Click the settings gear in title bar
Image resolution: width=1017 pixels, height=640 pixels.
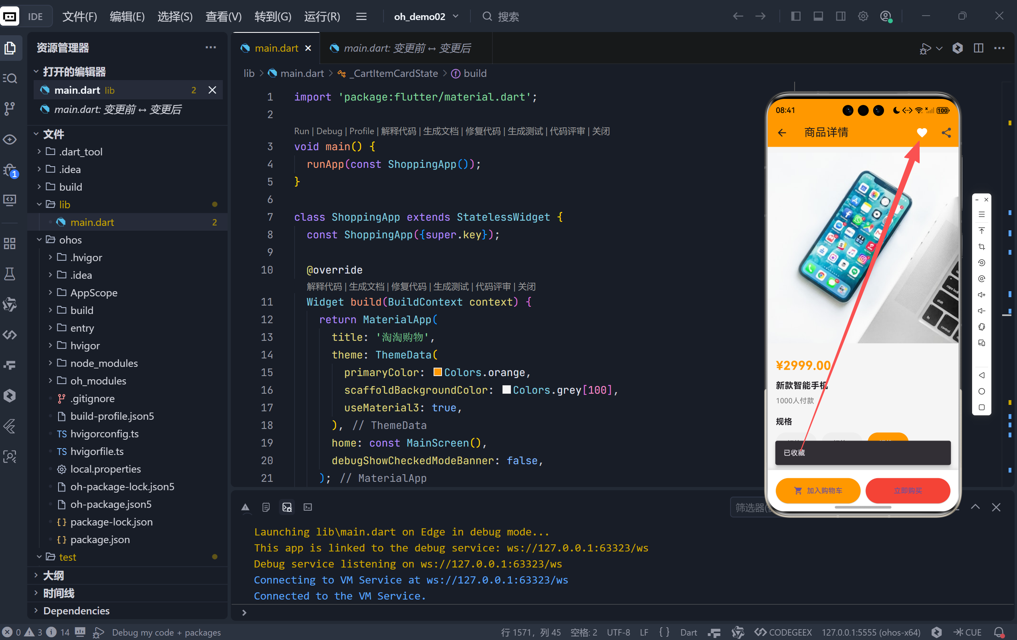pos(863,16)
